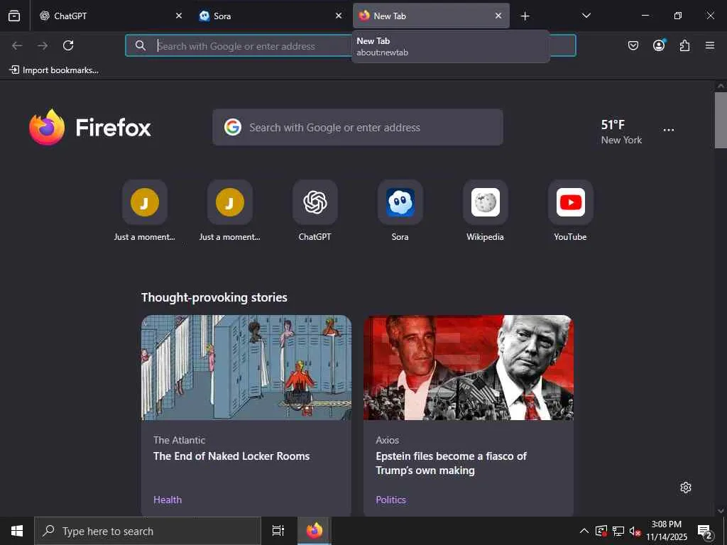Viewport: 727px width, 545px height.
Task: Go back with the back arrow
Action: pyautogui.click(x=17, y=45)
